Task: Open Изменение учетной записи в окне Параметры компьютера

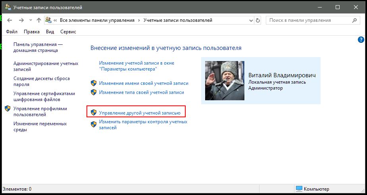Action: (x=137, y=66)
